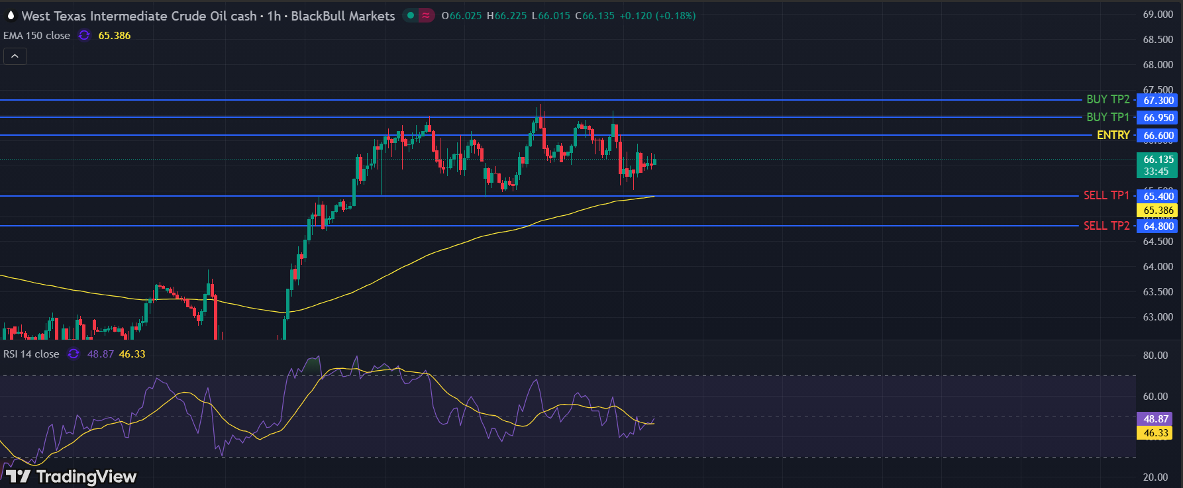The image size is (1183, 488).
Task: Select the BUY TP1 line label
Action: (1107, 117)
